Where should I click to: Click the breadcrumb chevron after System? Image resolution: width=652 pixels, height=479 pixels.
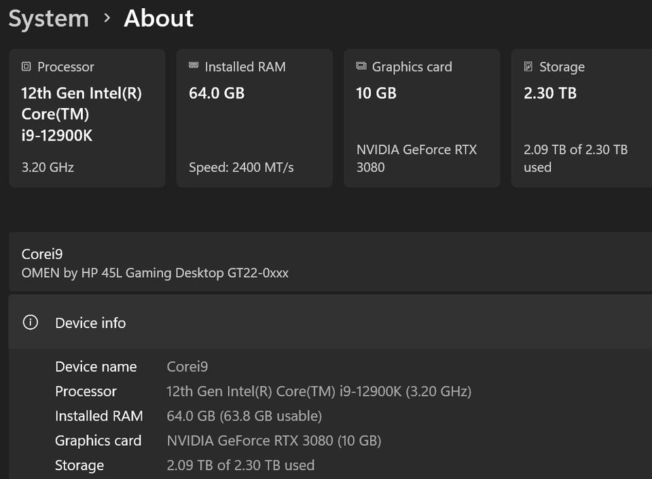107,18
